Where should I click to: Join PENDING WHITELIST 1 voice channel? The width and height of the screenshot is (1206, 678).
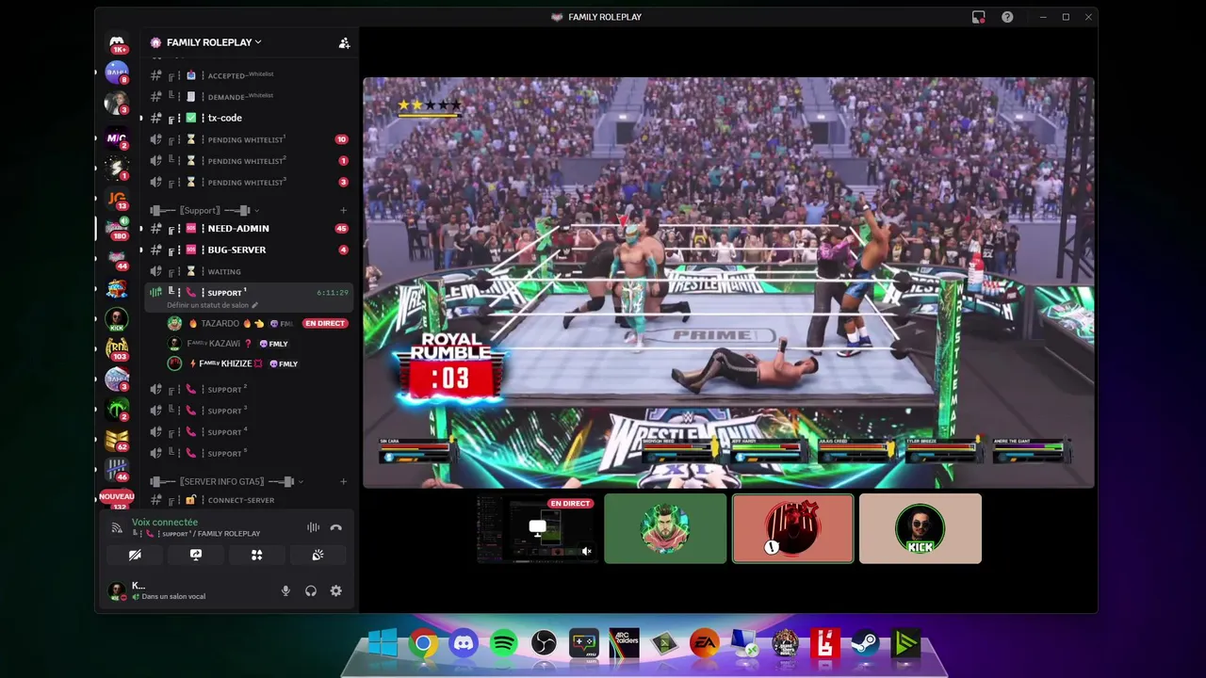click(x=250, y=139)
